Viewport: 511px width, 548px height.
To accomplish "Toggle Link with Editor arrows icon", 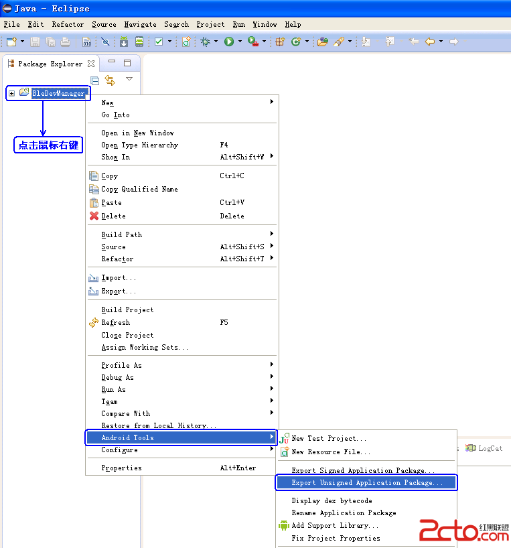I will pyautogui.click(x=110, y=80).
